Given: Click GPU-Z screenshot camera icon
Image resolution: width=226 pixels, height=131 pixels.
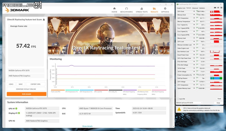Looking at the screenshot, I should (x=215, y=8).
